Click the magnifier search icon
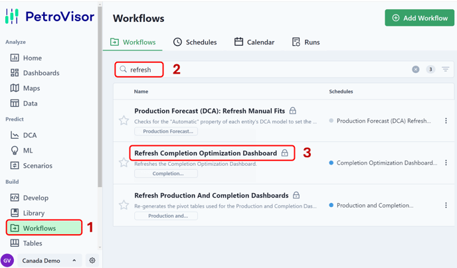 [x=124, y=69]
